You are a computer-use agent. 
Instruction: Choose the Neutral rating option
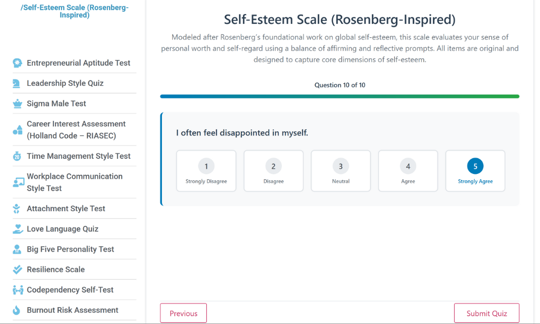[341, 171]
